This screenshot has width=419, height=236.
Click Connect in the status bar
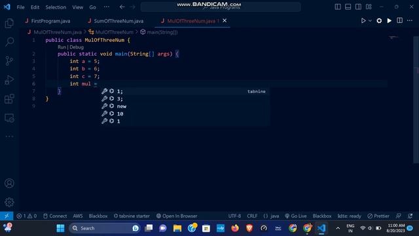click(x=55, y=216)
